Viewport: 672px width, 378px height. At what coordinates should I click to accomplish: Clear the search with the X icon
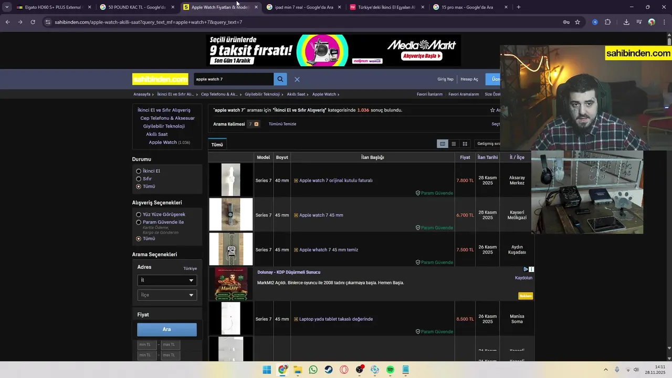tap(297, 79)
